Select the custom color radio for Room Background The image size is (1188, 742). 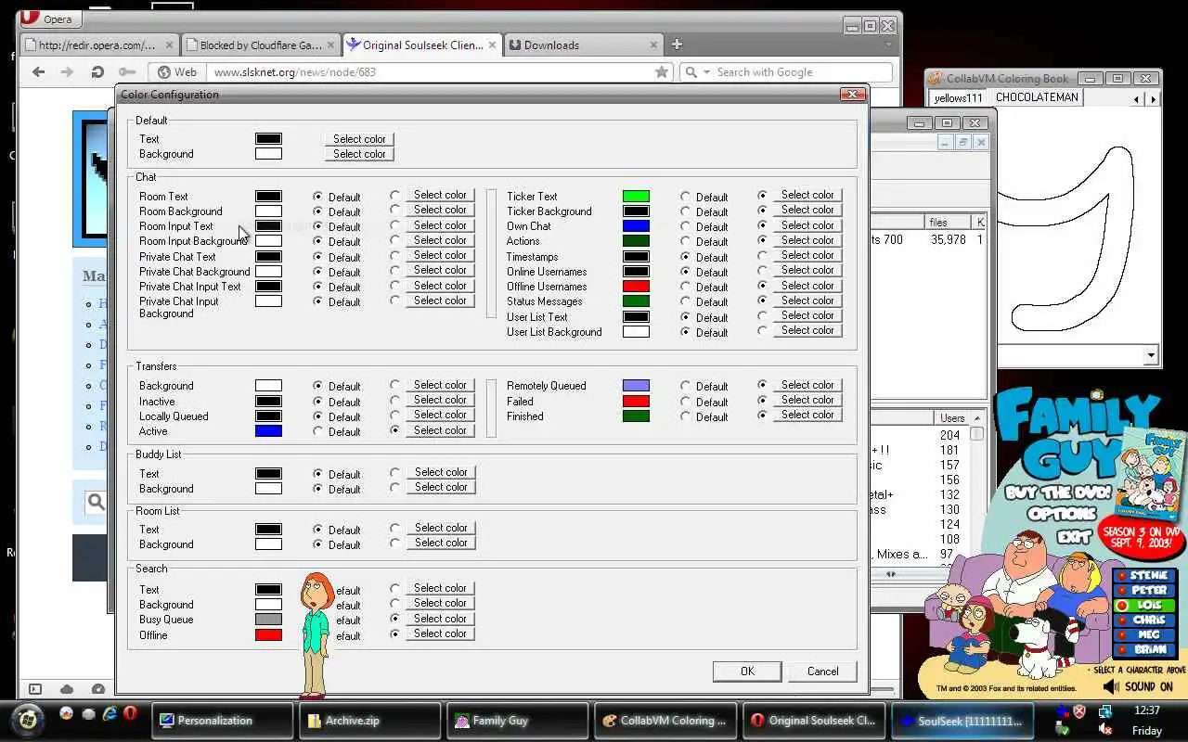pos(395,210)
